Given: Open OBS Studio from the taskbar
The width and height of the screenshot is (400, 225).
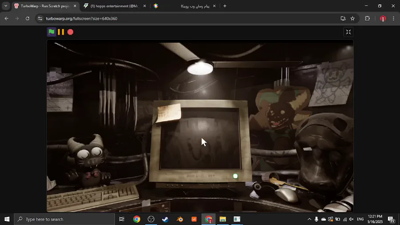Looking at the screenshot, I should pyautogui.click(x=151, y=219).
